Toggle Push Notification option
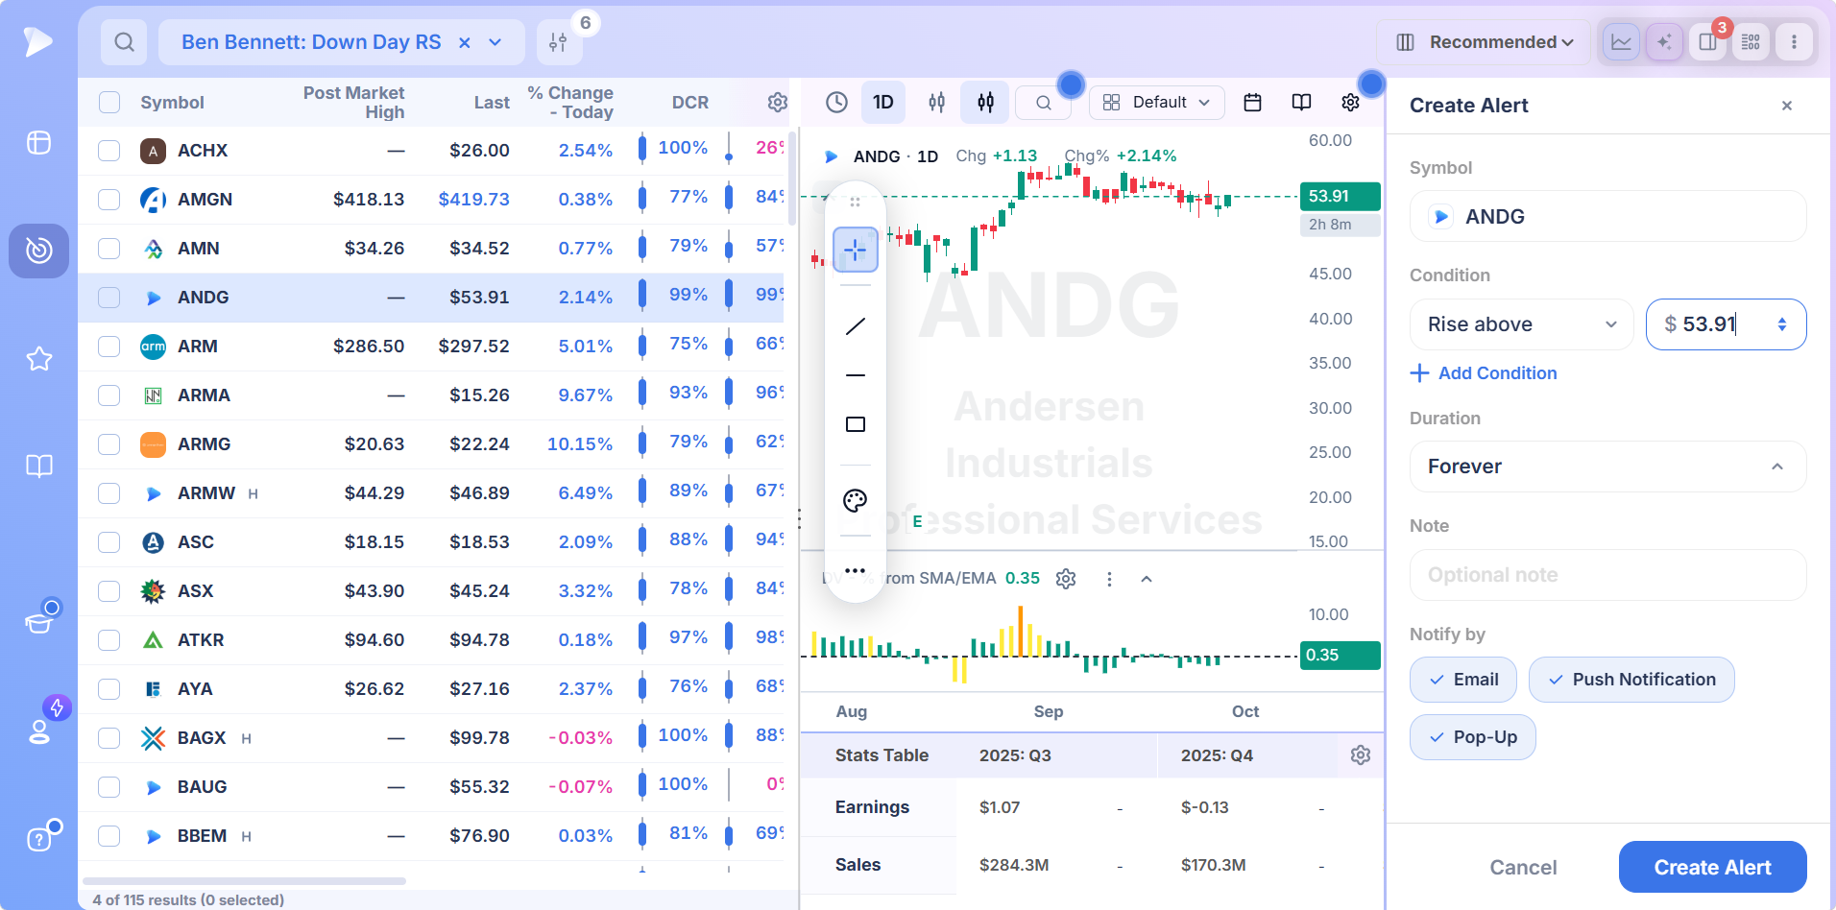This screenshot has height=910, width=1836. (1631, 680)
